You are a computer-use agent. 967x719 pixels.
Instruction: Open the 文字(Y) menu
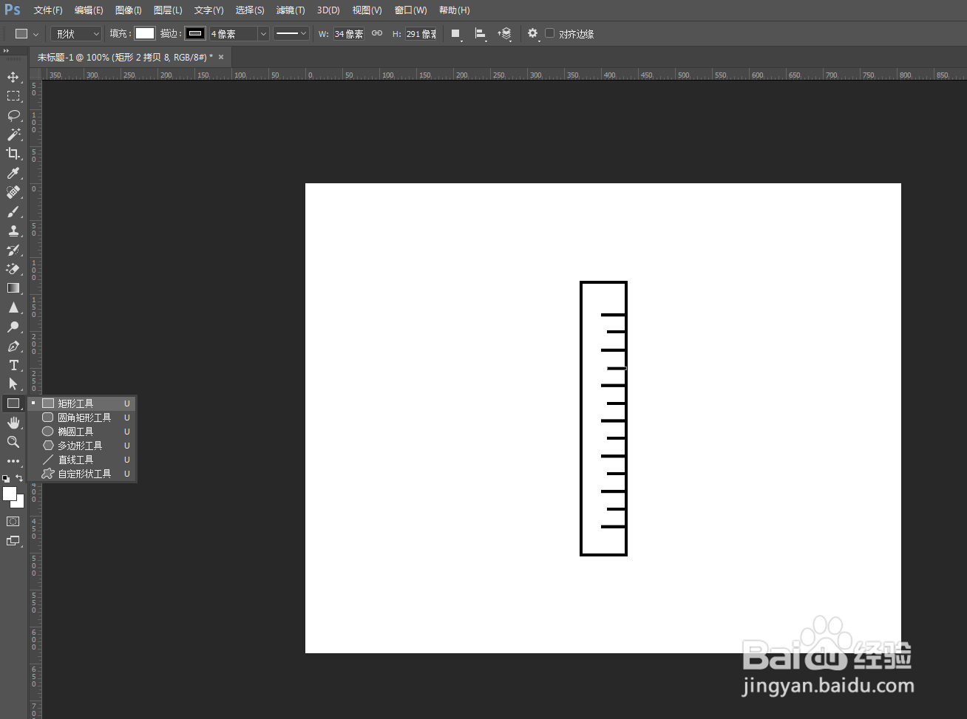click(x=208, y=10)
